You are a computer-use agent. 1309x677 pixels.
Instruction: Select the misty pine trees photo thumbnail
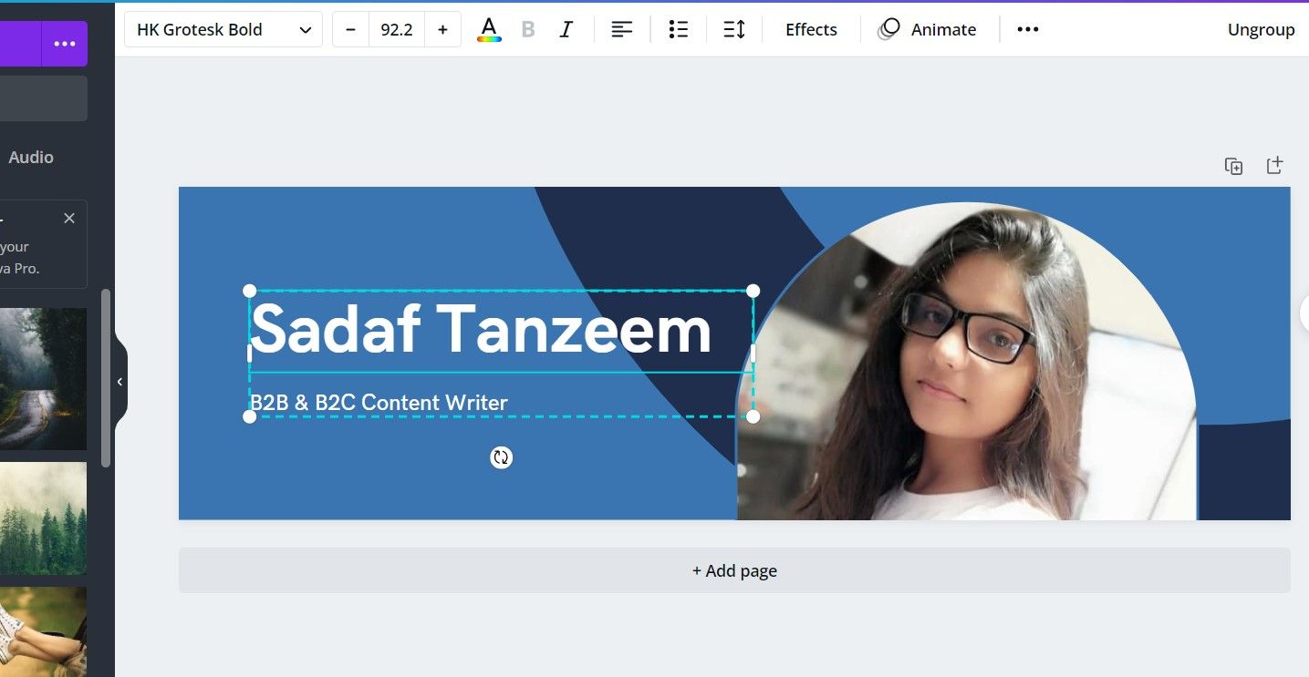43,518
